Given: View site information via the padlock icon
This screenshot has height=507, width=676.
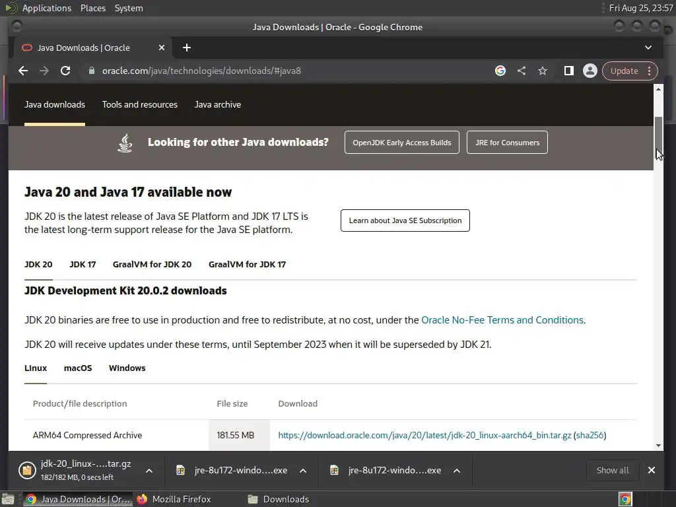Looking at the screenshot, I should [91, 71].
